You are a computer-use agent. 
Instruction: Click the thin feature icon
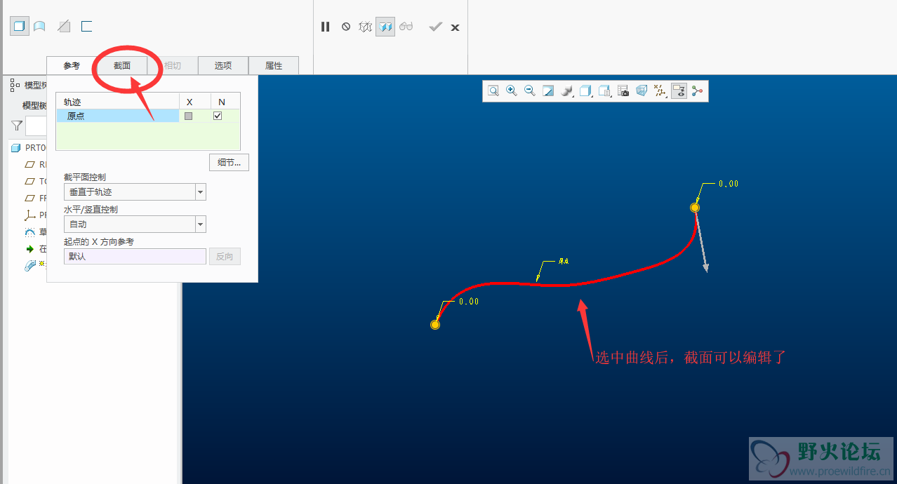click(x=86, y=27)
